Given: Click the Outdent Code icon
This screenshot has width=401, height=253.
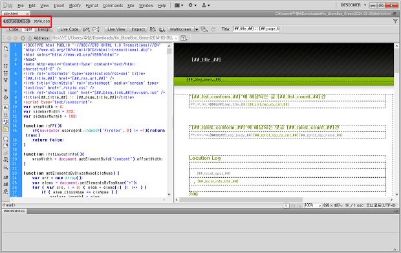Looking at the screenshot, I should [x=6, y=184].
